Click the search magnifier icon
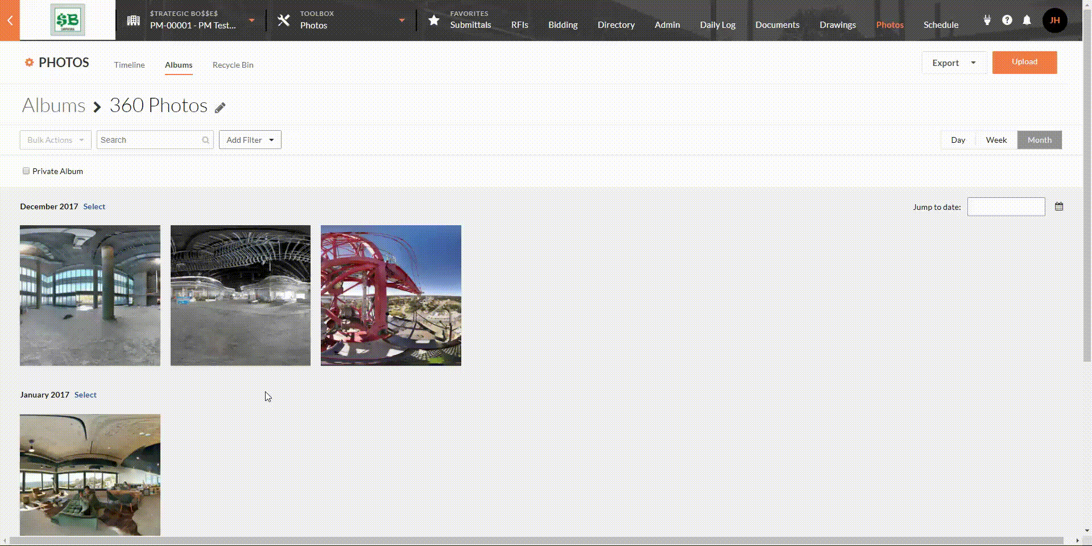Image resolution: width=1092 pixels, height=546 pixels. pos(205,140)
